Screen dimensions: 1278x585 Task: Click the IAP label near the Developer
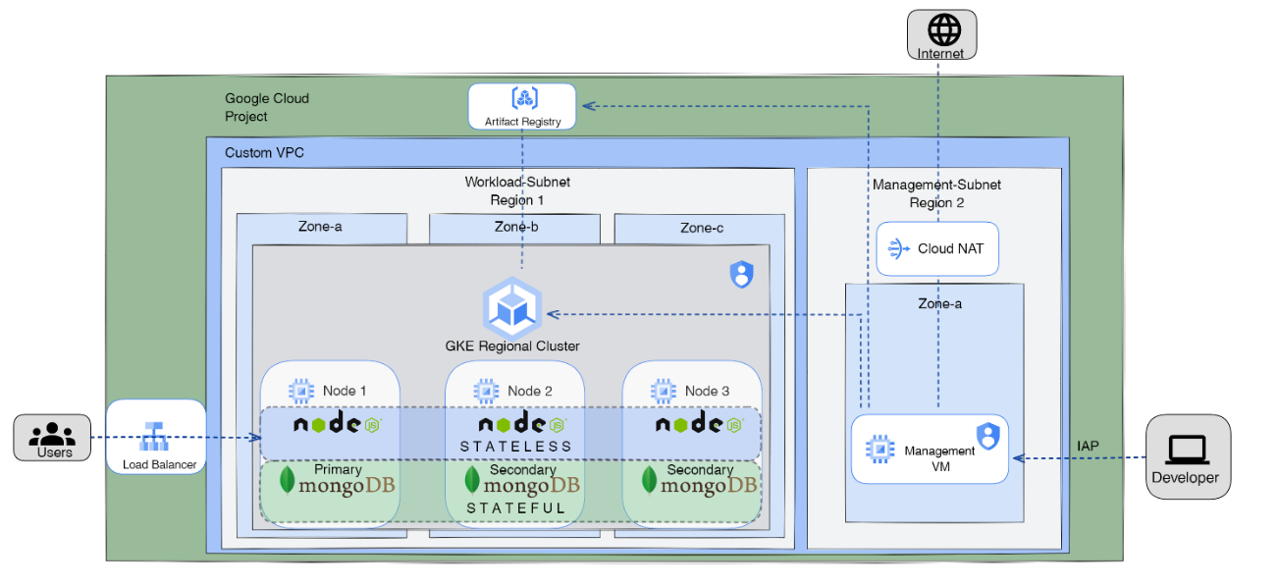1088,446
